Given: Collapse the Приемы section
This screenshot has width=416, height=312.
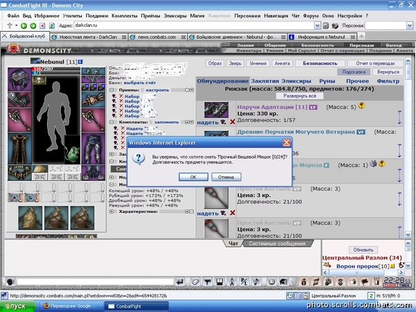Looking at the screenshot, I should coord(112,90).
